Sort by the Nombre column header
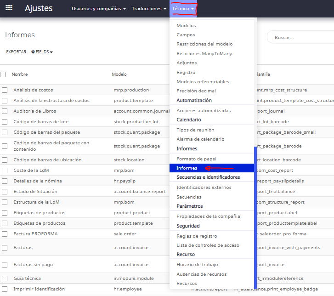The height and width of the screenshot is (296, 334). [20, 74]
